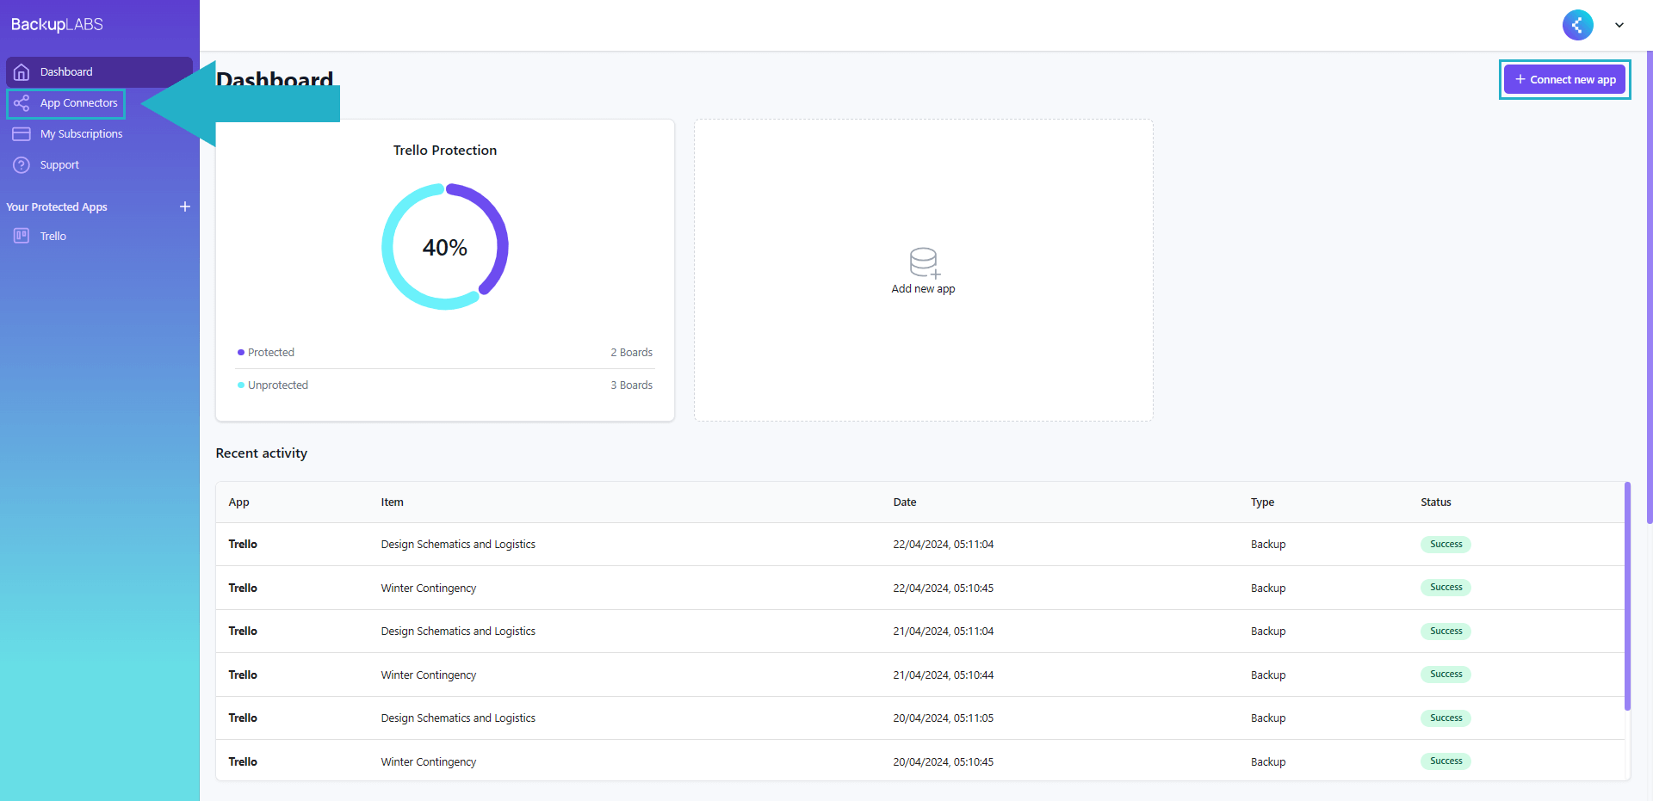Image resolution: width=1653 pixels, height=801 pixels.
Task: Click the BackupLABS logo
Action: tap(57, 24)
